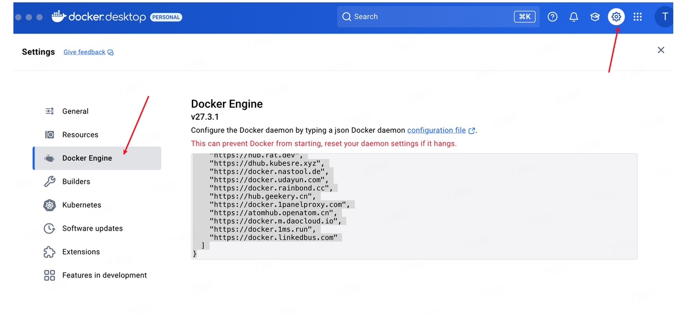The width and height of the screenshot is (689, 314).
Task: Select Docker Engine in the sidebar
Action: pyautogui.click(x=88, y=158)
